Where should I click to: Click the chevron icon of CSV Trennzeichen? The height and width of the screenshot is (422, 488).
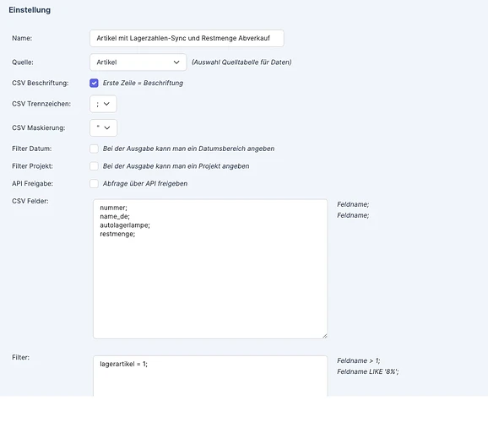coord(106,104)
